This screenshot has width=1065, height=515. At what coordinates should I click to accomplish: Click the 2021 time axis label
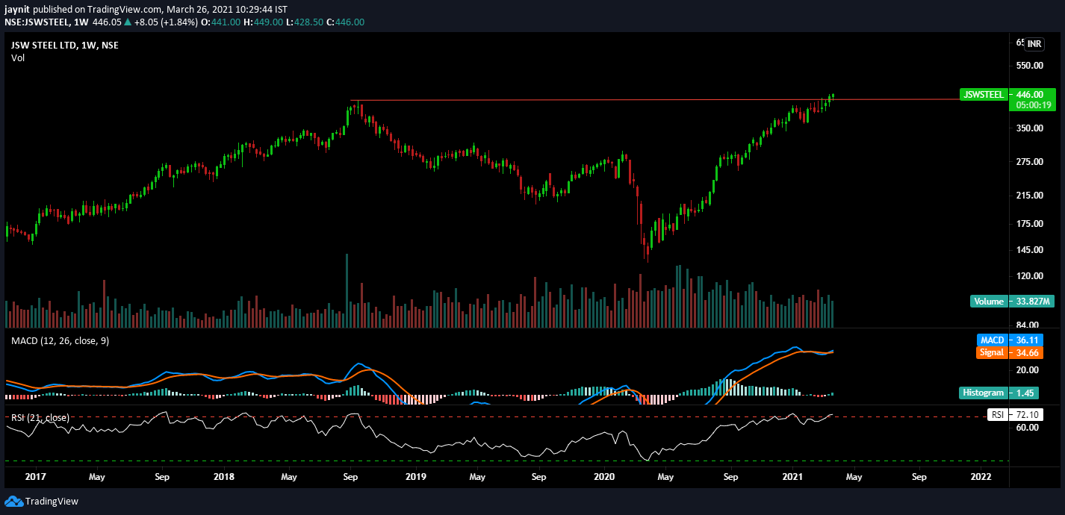click(792, 476)
